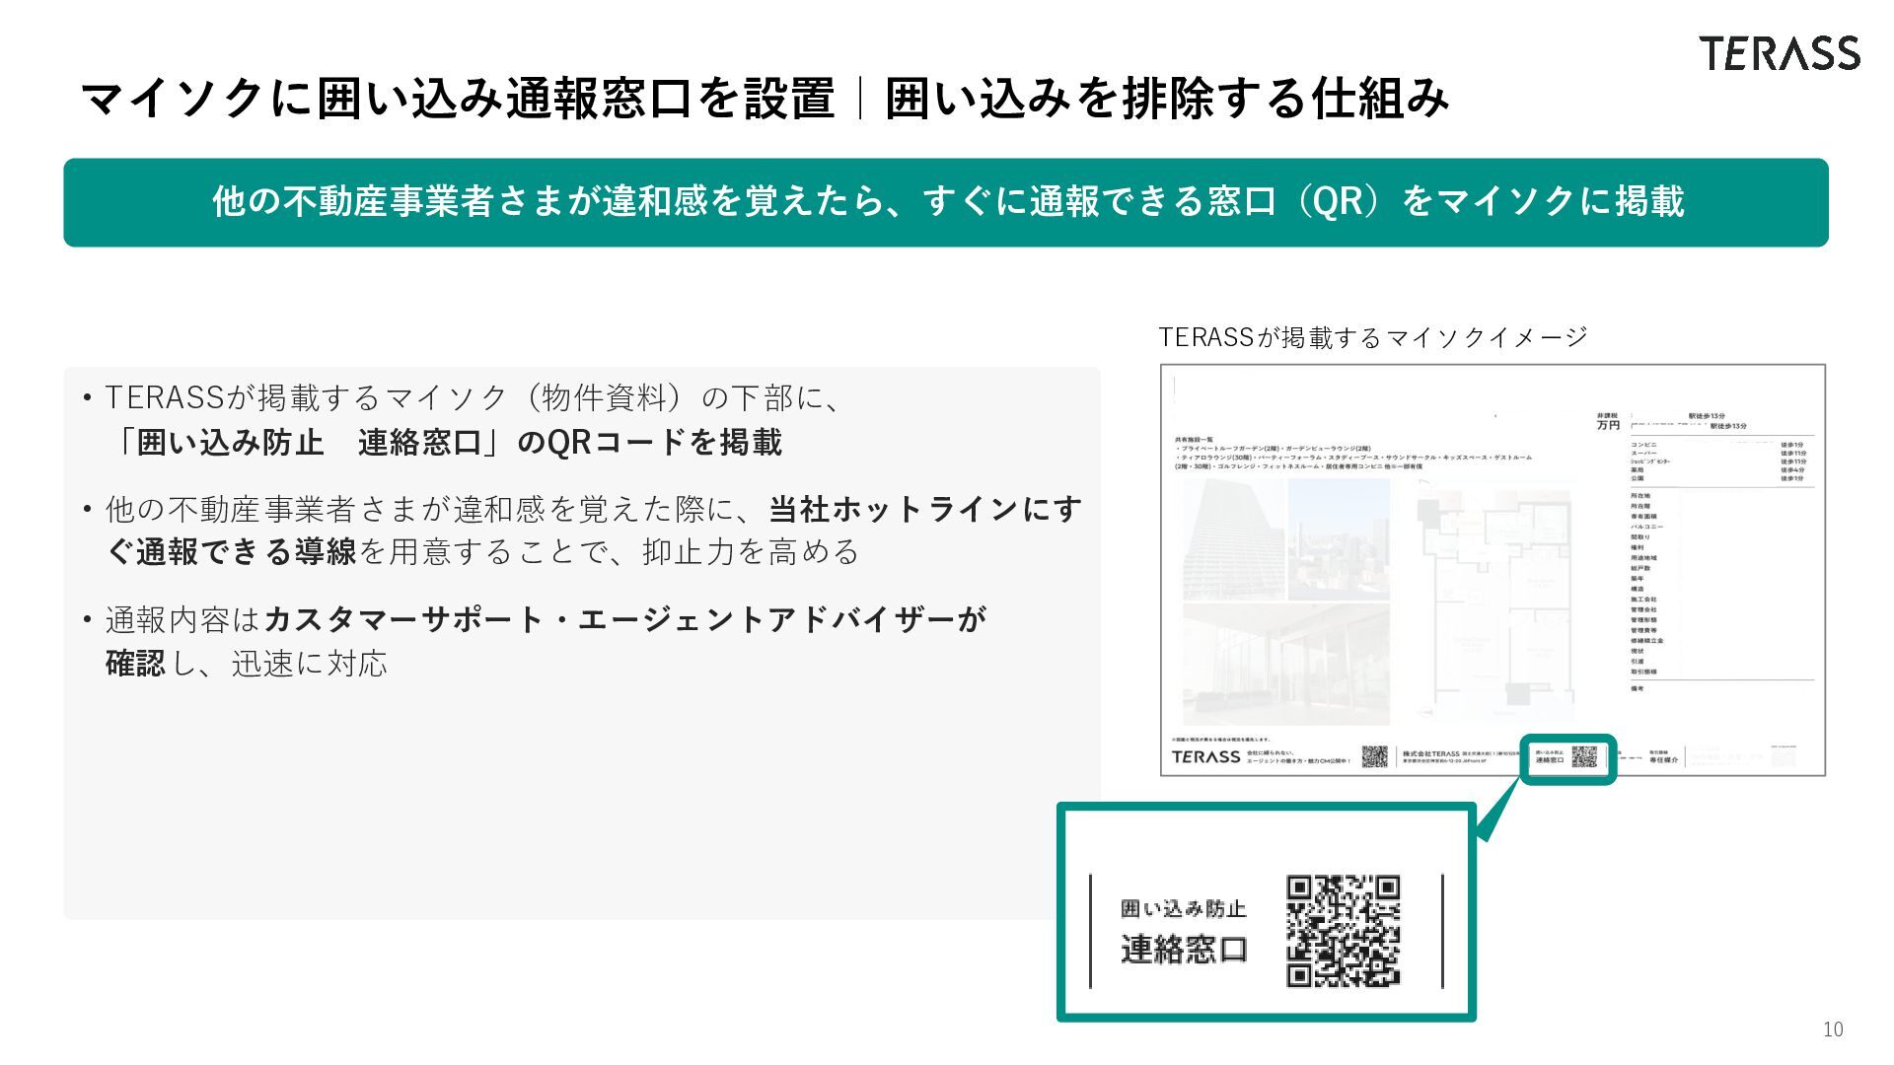Click the small QR code inside the highlighted flyer box

pos(1584,756)
